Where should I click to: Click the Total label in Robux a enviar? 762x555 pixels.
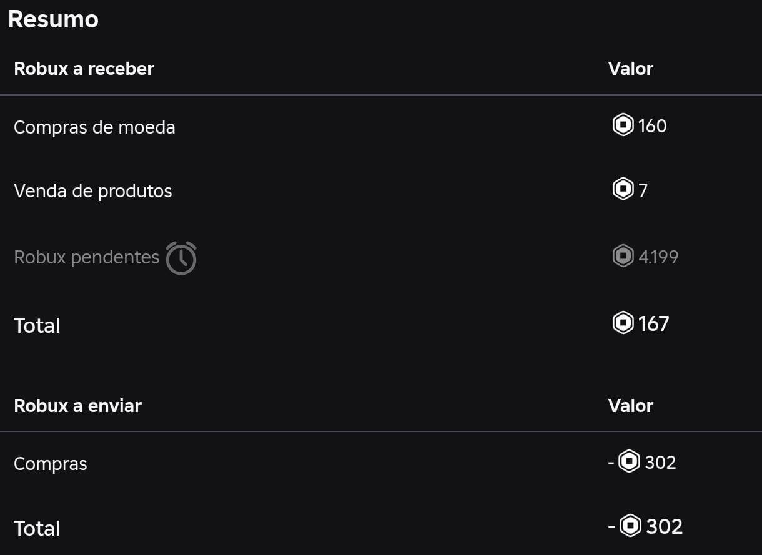pyautogui.click(x=37, y=528)
